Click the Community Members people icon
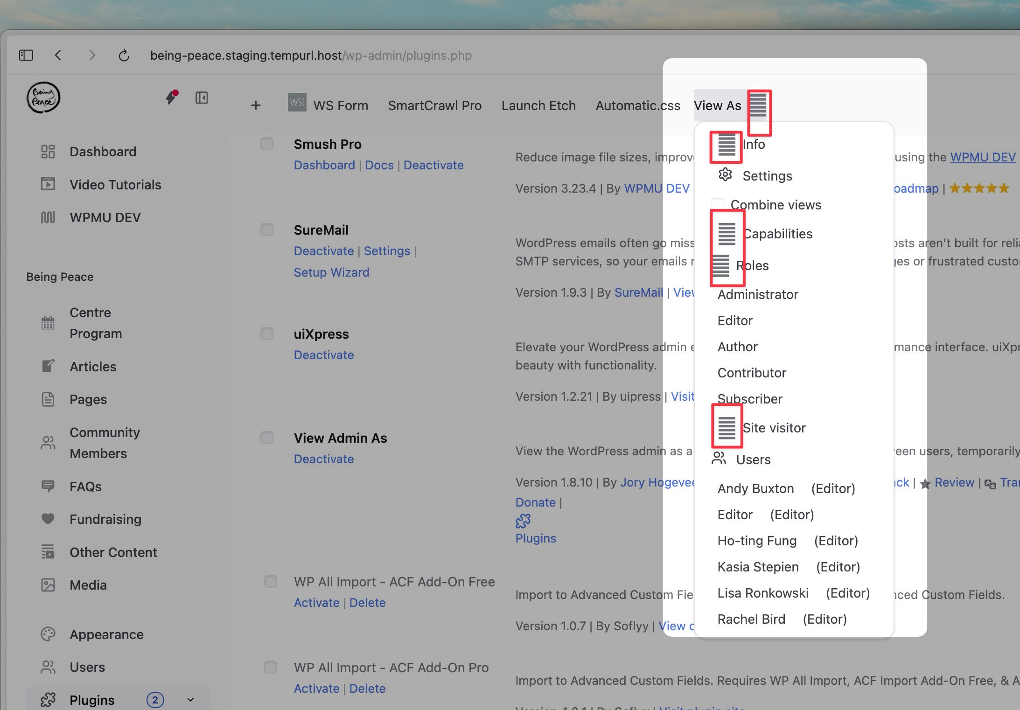 (48, 443)
